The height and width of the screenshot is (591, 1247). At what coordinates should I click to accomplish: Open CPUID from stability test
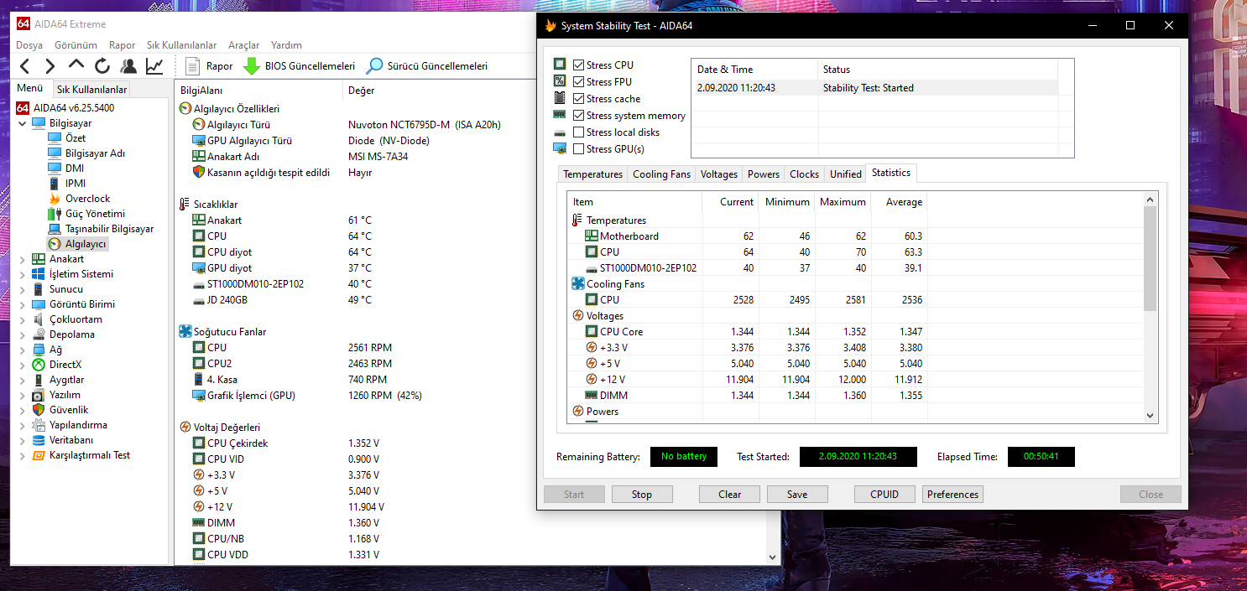(885, 495)
